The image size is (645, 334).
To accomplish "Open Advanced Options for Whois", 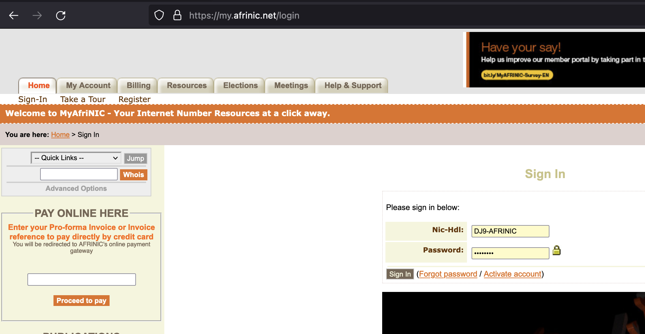I will (x=76, y=189).
